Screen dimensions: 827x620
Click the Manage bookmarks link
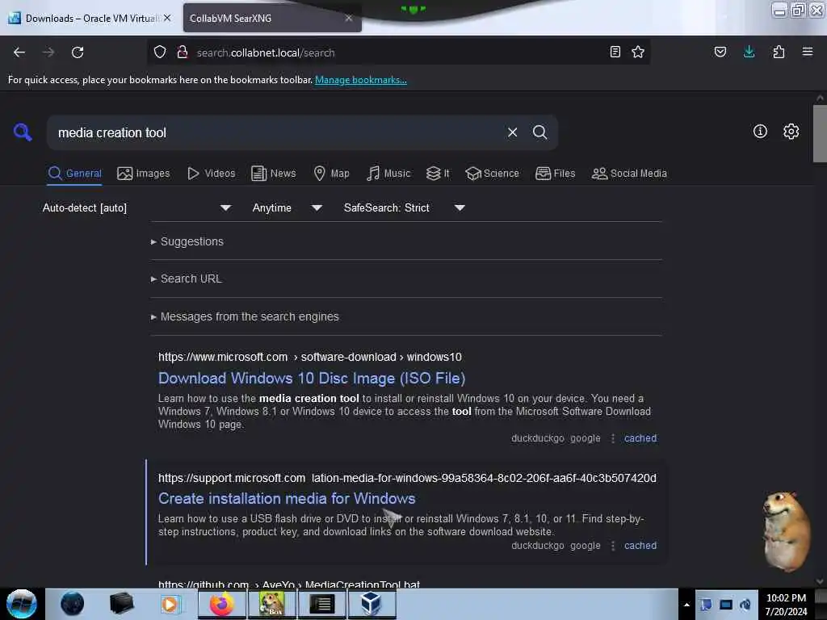361,80
